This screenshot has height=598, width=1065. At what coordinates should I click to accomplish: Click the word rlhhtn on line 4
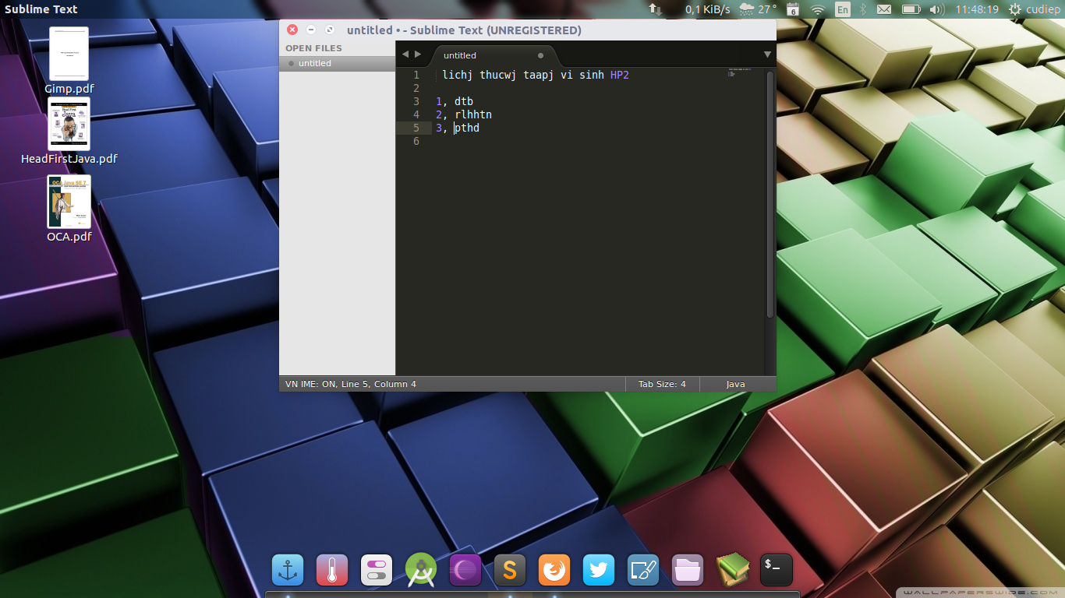pos(473,114)
